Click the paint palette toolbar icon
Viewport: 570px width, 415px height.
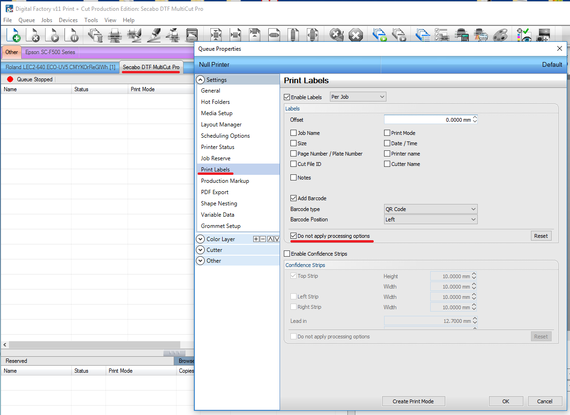[x=500, y=35]
